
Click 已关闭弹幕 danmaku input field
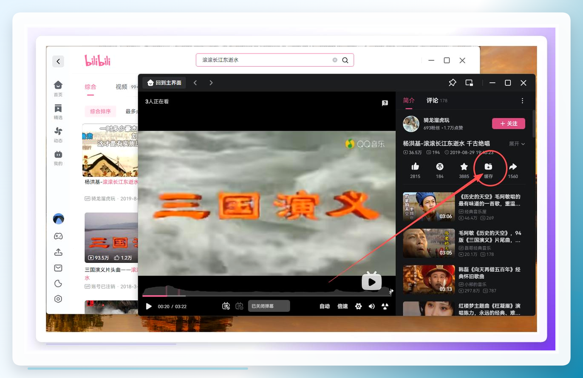click(x=269, y=306)
